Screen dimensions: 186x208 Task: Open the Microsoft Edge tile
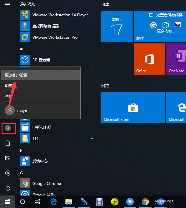point(176,108)
